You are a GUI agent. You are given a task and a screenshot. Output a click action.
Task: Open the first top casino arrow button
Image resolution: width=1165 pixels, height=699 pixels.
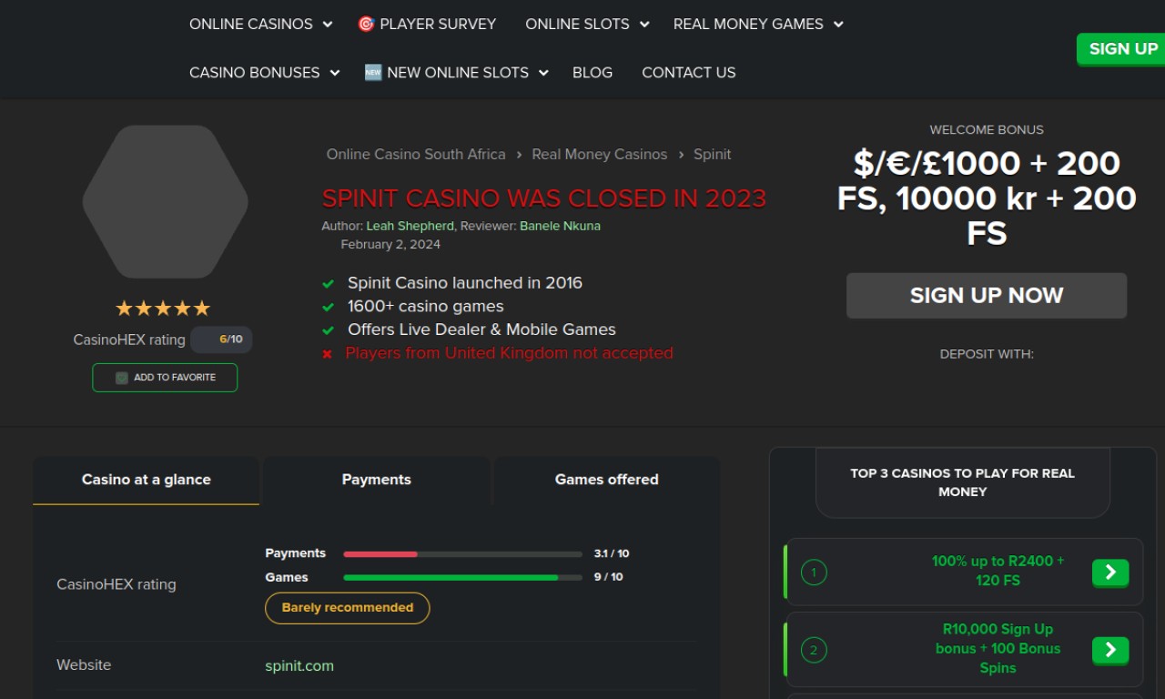1110,572
